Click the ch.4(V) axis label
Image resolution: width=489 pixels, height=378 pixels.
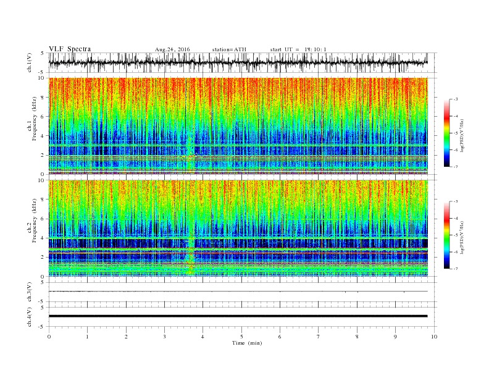(x=30, y=317)
